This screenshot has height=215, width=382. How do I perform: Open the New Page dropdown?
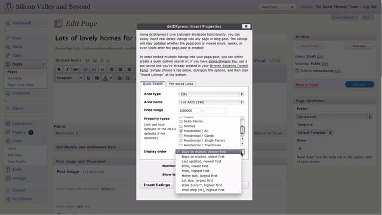277,7
